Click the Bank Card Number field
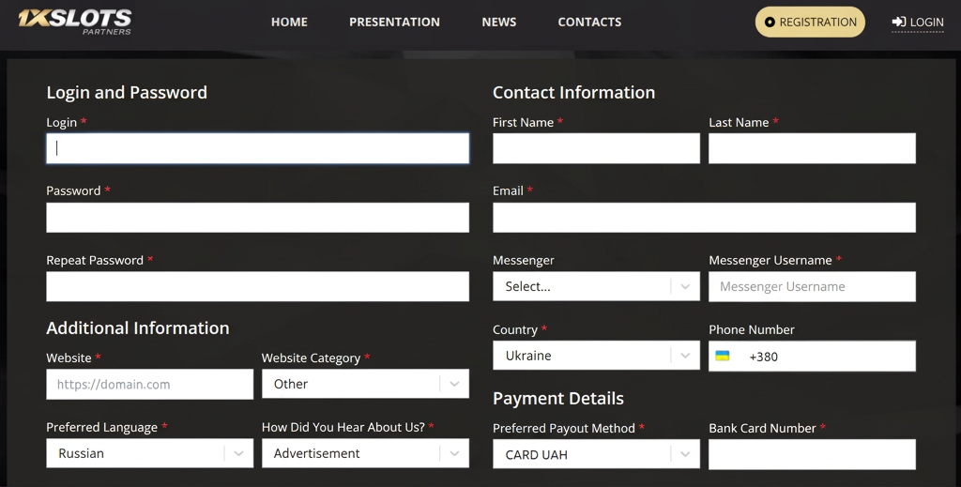 coord(812,454)
